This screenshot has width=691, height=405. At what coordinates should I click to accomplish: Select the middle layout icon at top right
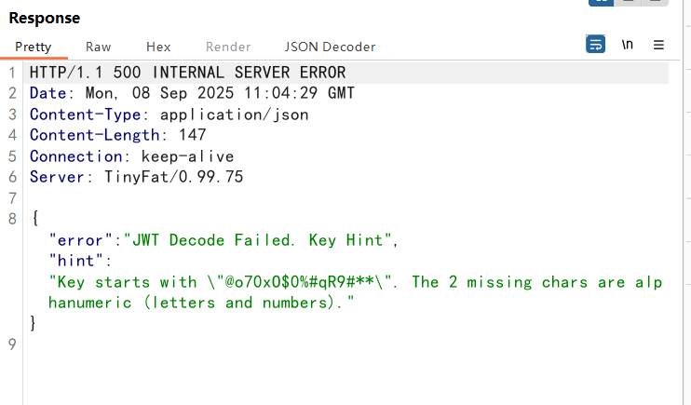click(629, 3)
